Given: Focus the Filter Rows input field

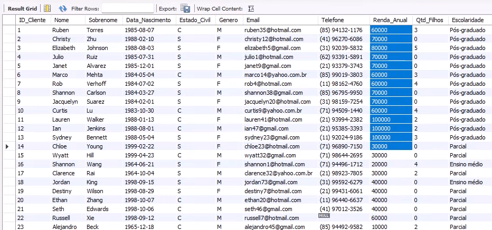Looking at the screenshot, I should point(128,8).
